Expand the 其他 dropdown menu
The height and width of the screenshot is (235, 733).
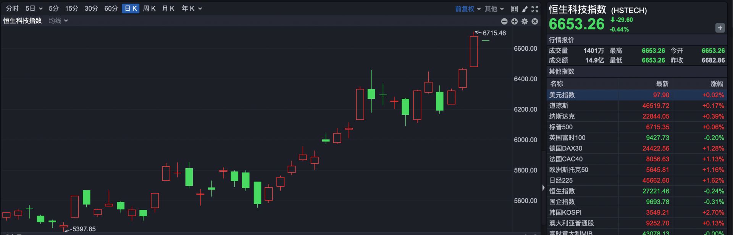tap(494, 9)
